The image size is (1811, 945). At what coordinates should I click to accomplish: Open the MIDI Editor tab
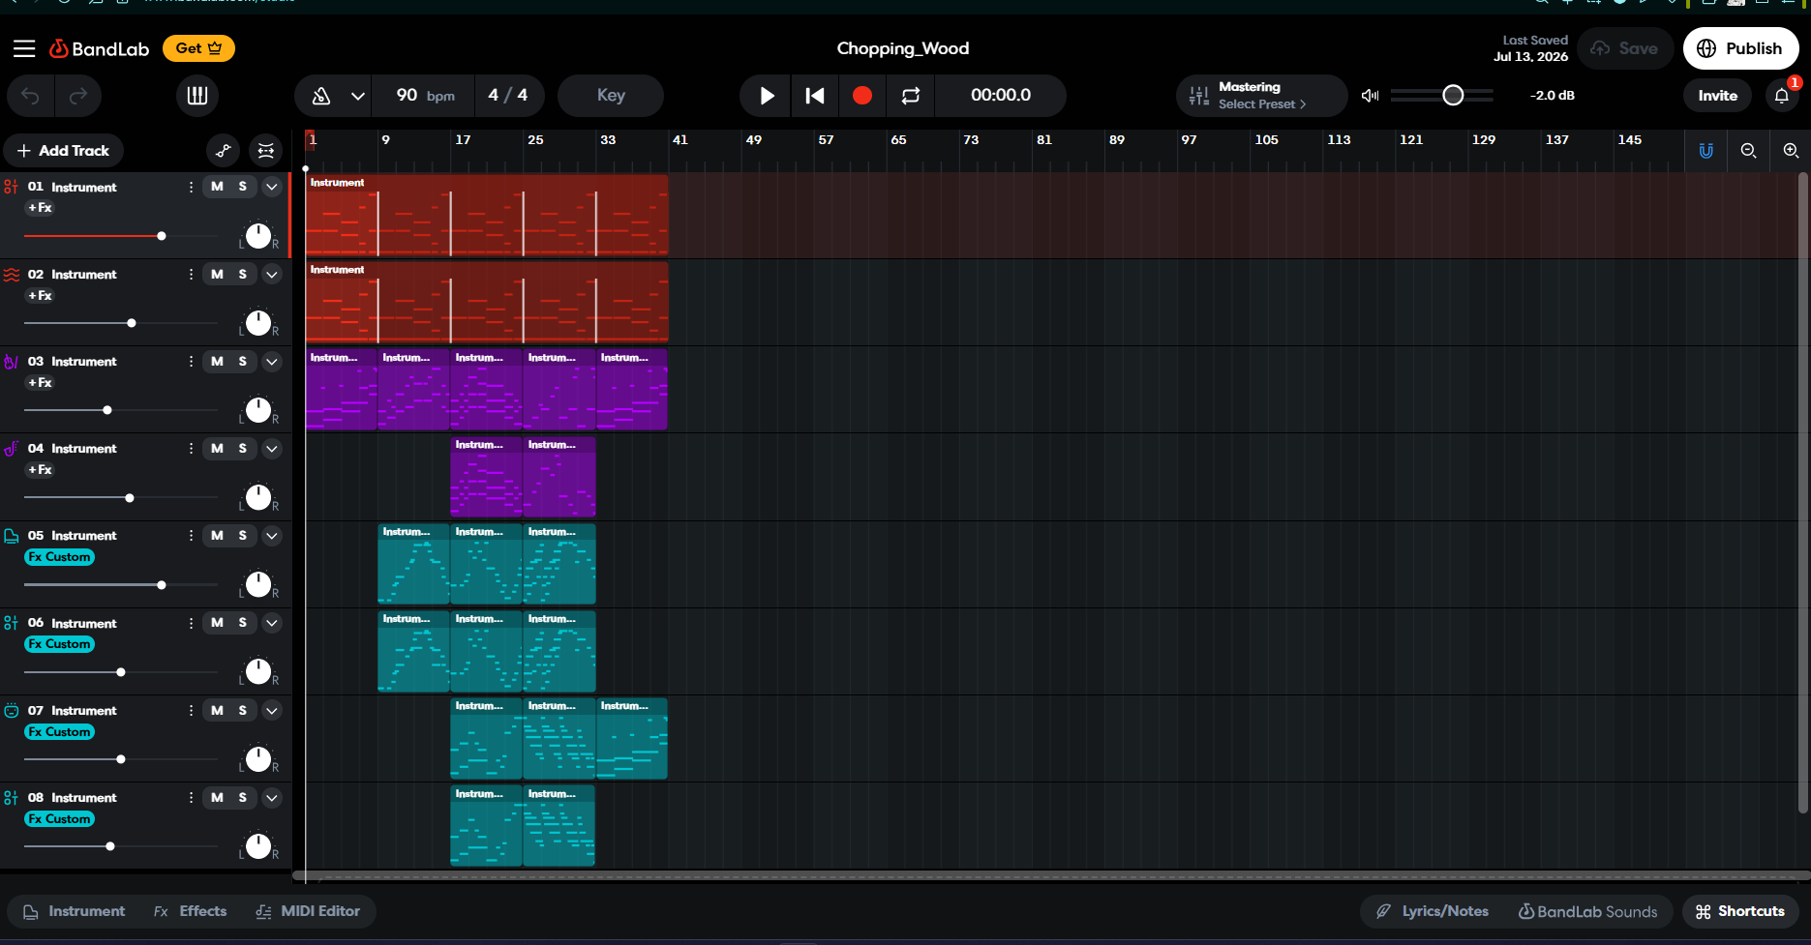coord(309,911)
